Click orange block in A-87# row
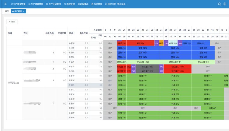This screenshot has width=229, height=131. [x=161, y=43]
